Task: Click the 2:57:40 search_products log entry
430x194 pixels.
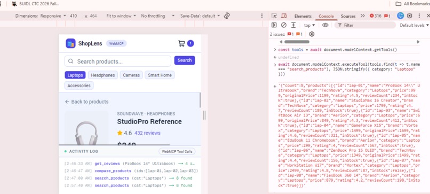Action: [128, 185]
